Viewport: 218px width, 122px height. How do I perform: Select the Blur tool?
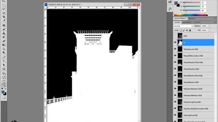click(x=4, y=49)
